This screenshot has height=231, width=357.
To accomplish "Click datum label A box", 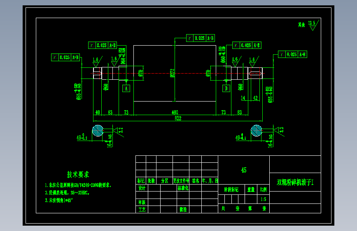I will [126, 88].
